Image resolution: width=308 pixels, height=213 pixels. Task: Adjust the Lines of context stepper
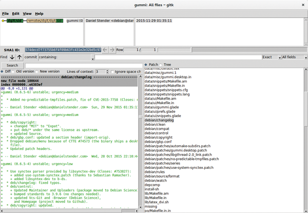coord(107,72)
